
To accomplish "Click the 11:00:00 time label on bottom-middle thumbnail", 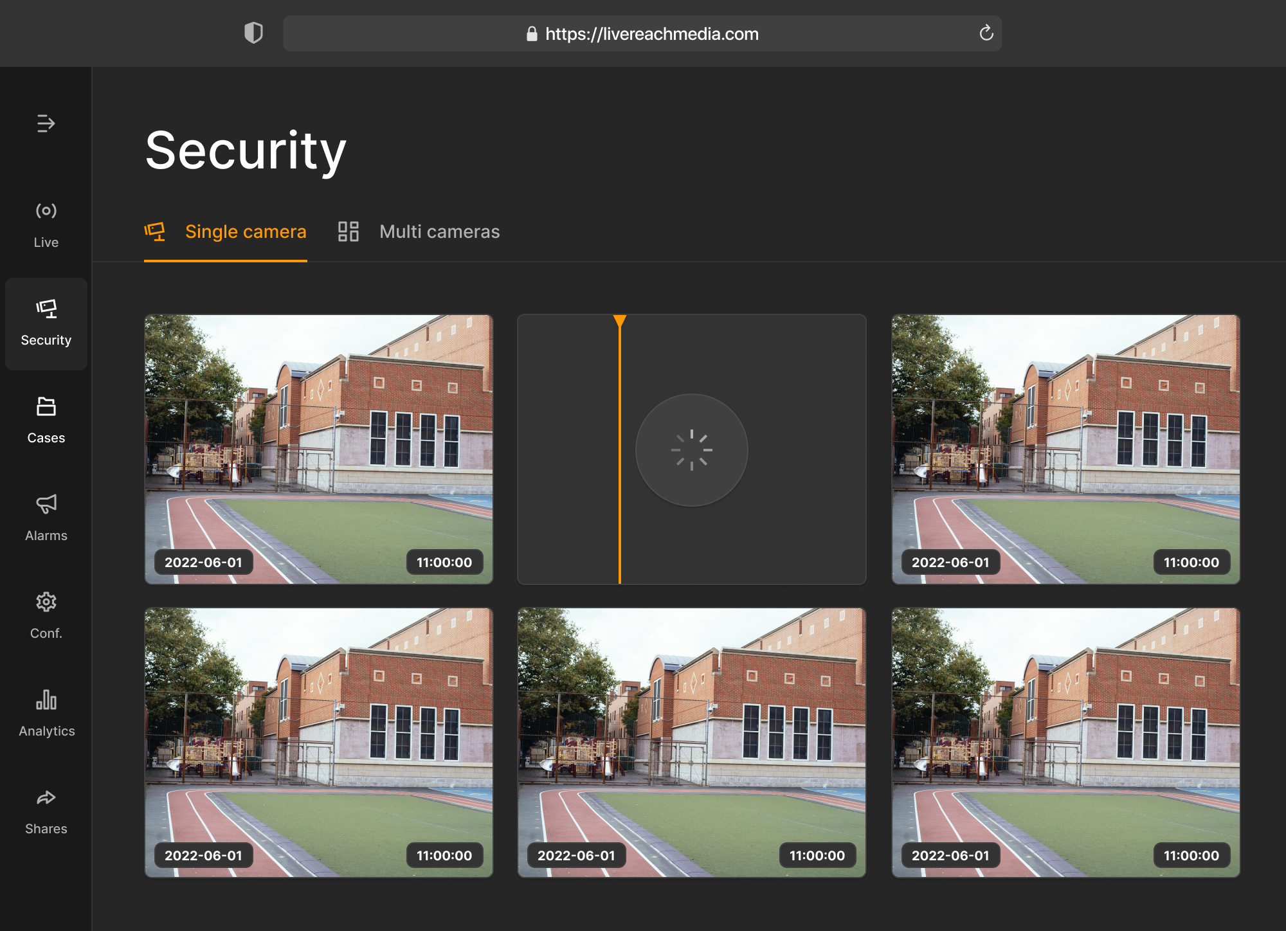I will (817, 855).
